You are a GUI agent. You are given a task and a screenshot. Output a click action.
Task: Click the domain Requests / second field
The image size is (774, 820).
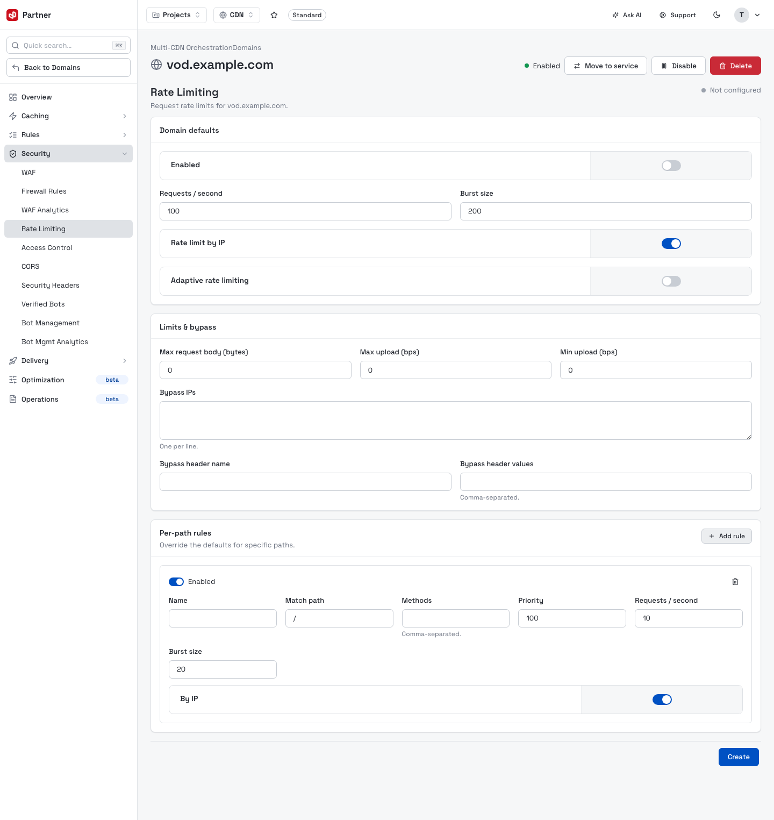(x=305, y=211)
